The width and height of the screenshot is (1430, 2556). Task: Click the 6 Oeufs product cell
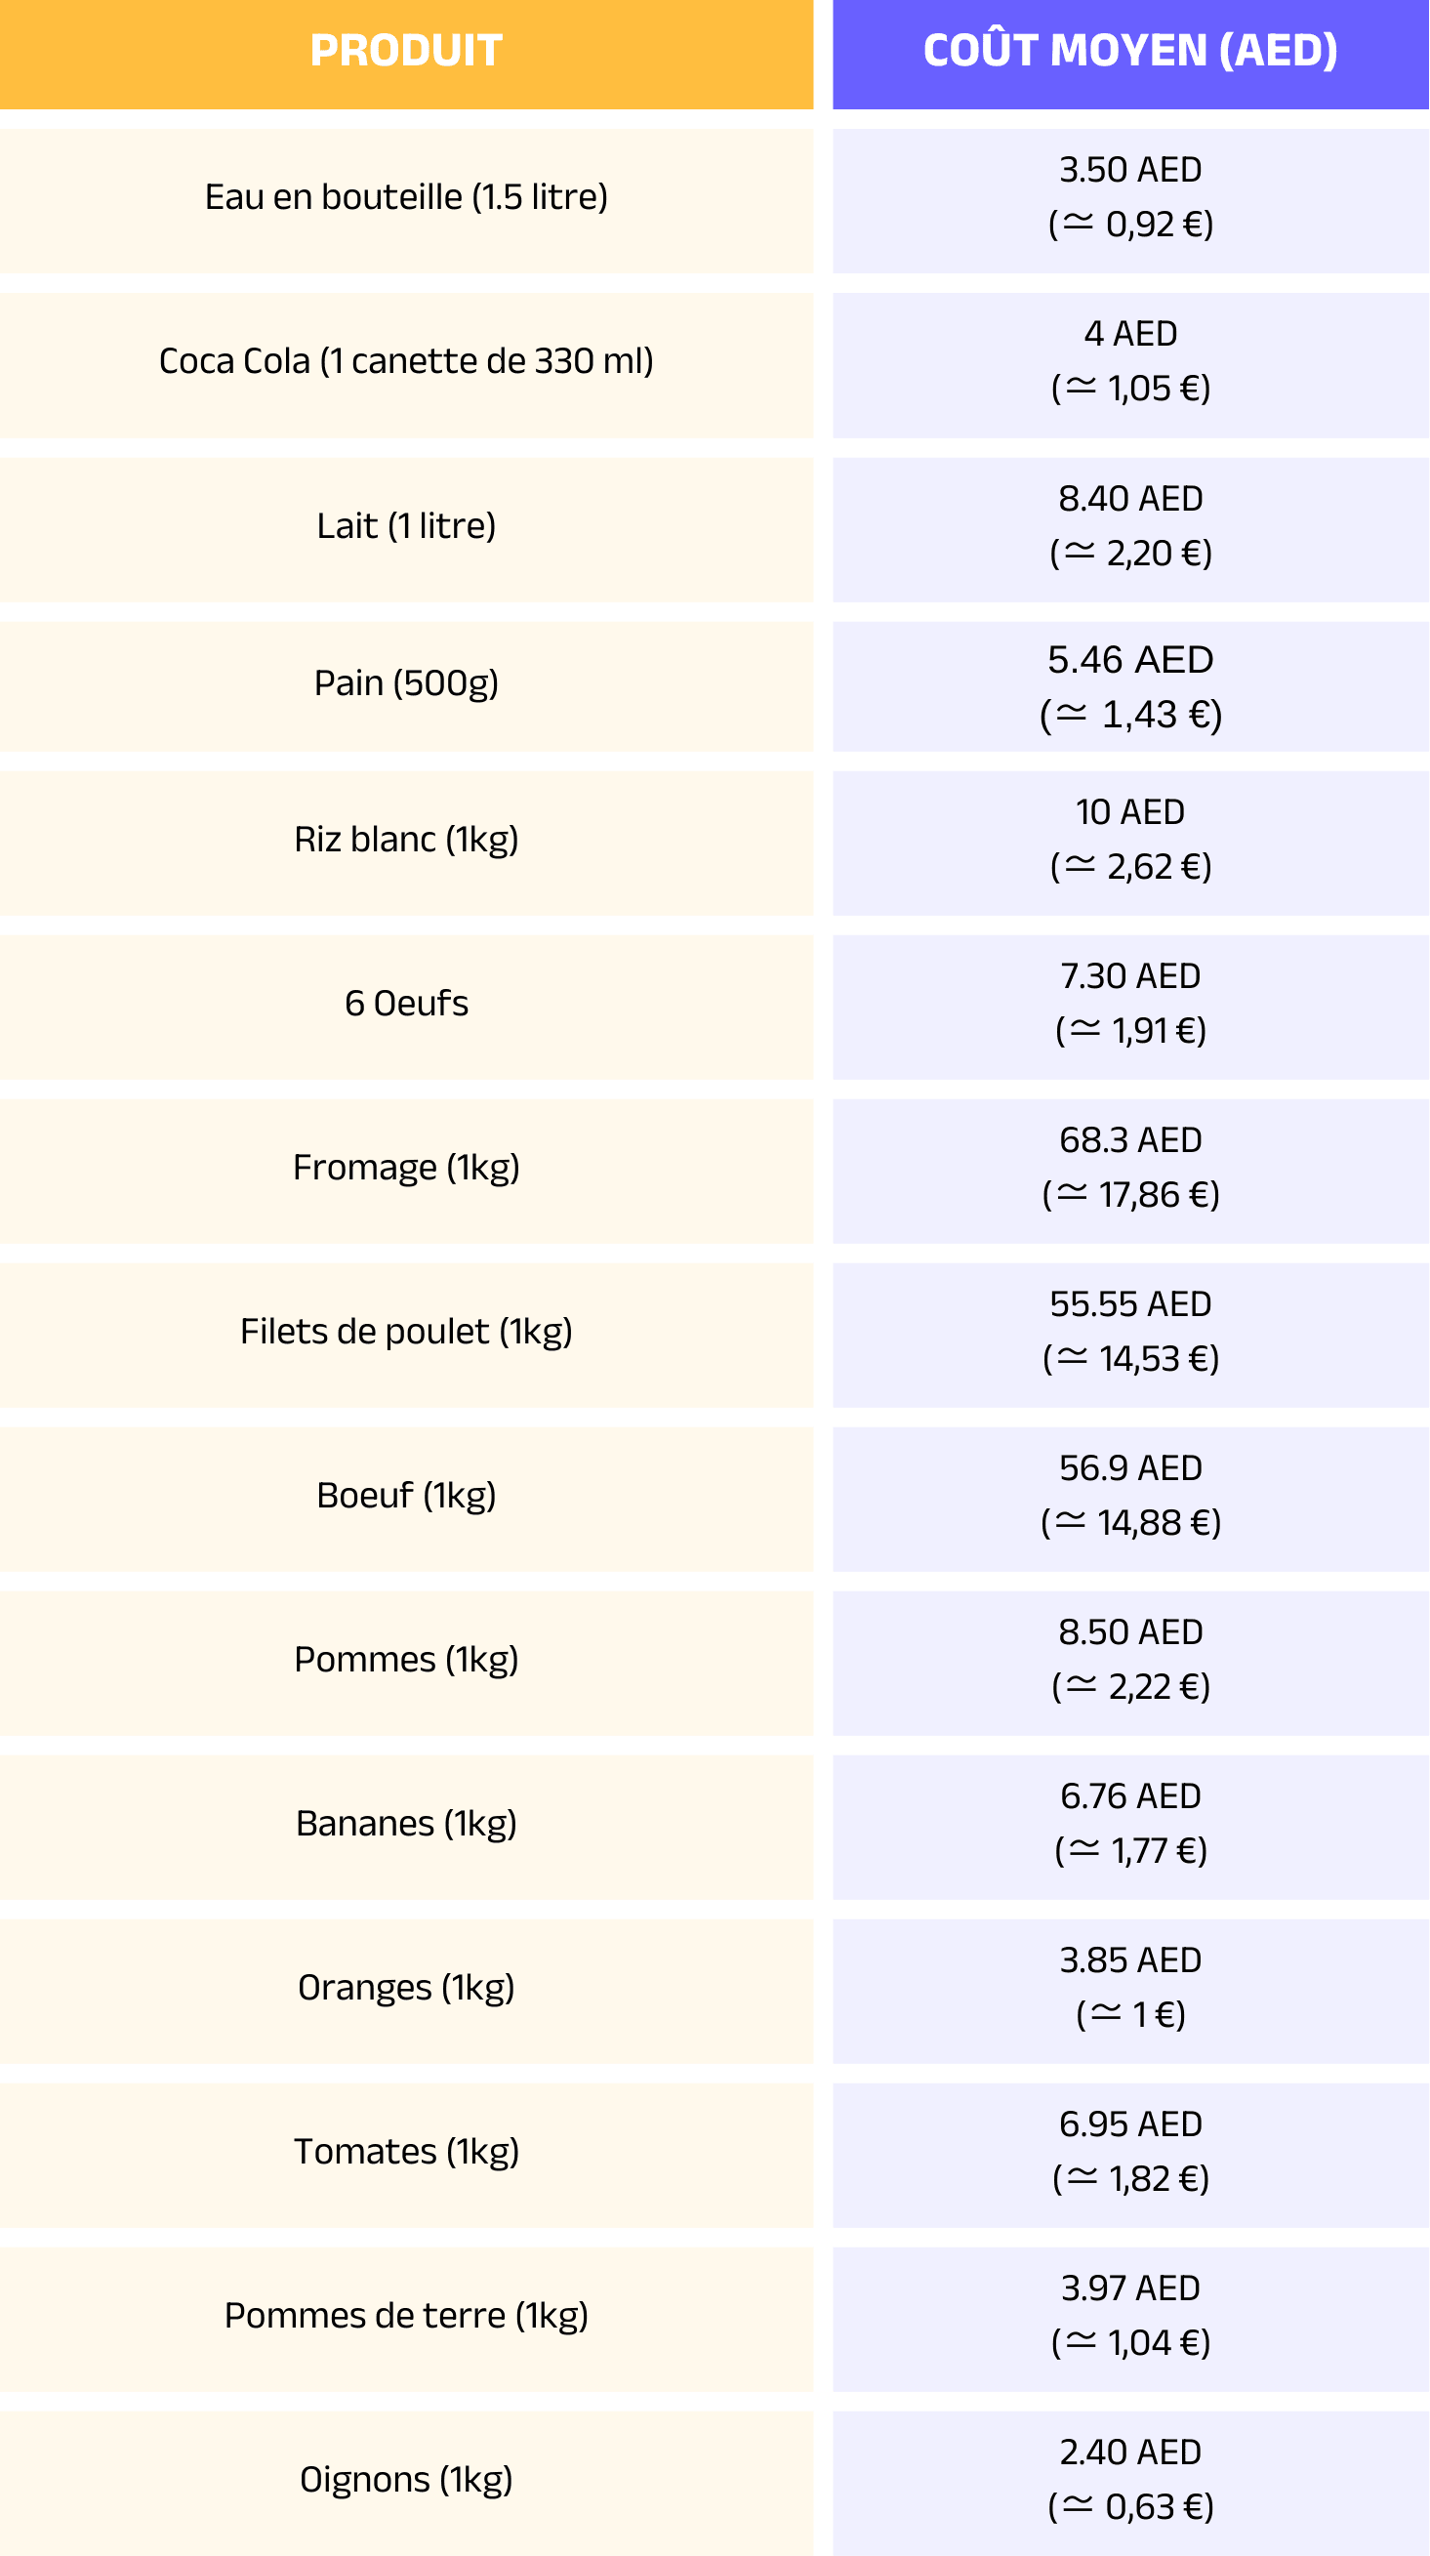tap(406, 1004)
